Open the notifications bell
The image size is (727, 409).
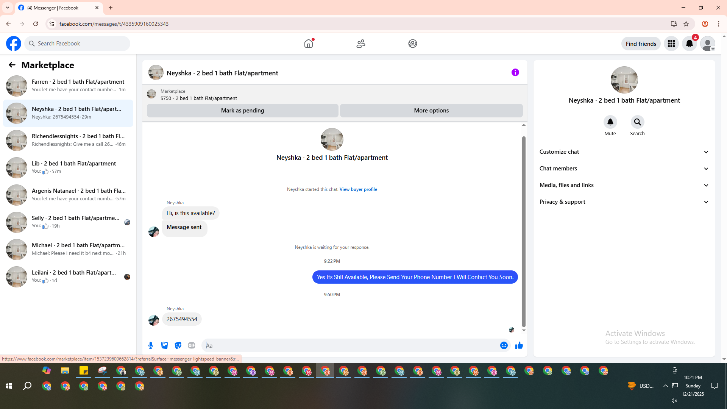(690, 44)
